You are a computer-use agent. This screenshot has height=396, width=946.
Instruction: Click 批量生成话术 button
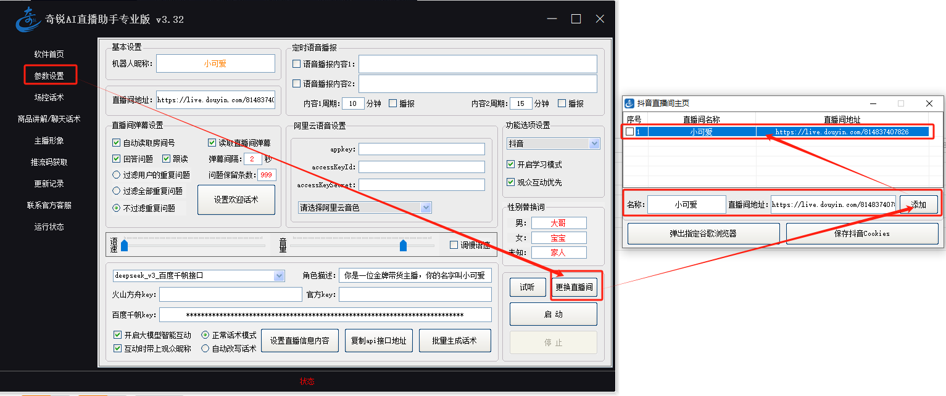455,341
